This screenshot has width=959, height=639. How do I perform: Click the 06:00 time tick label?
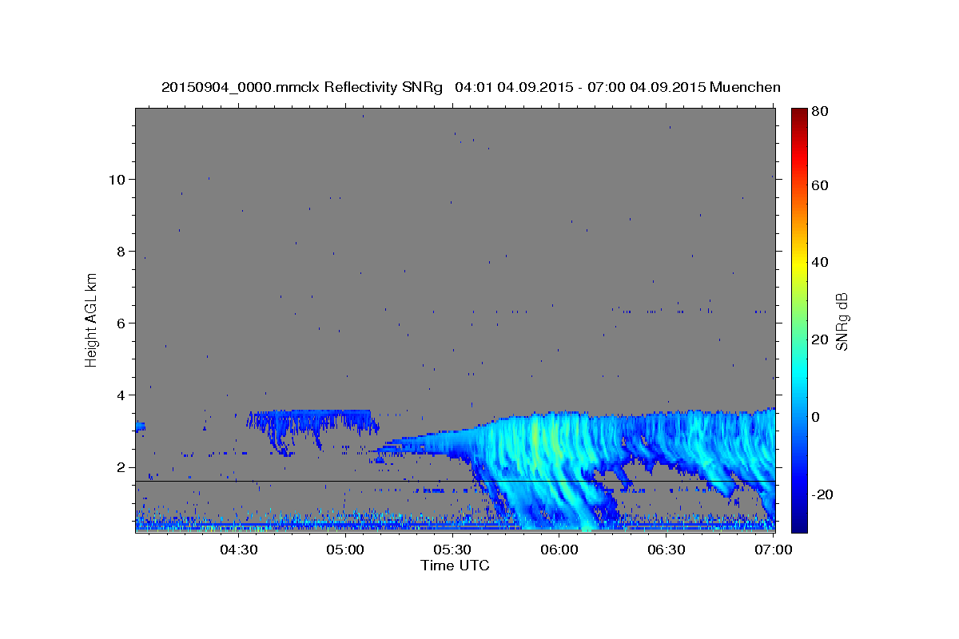coord(559,550)
